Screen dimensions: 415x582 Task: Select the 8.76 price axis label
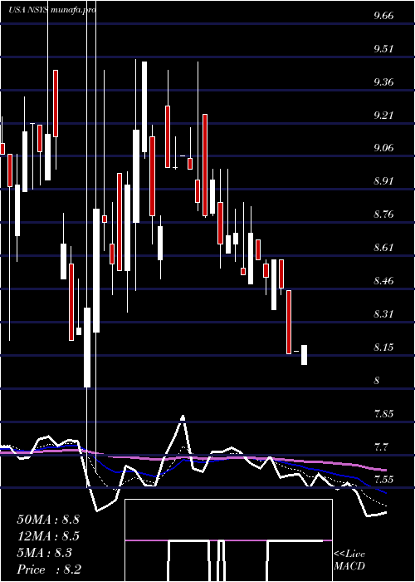(x=383, y=215)
